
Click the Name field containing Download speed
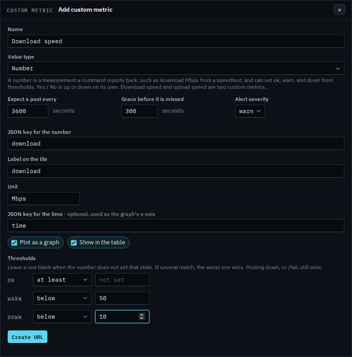176,41
